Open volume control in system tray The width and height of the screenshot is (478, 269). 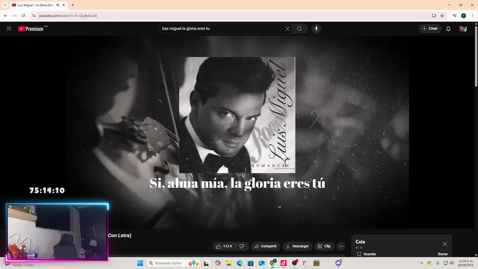(451, 263)
